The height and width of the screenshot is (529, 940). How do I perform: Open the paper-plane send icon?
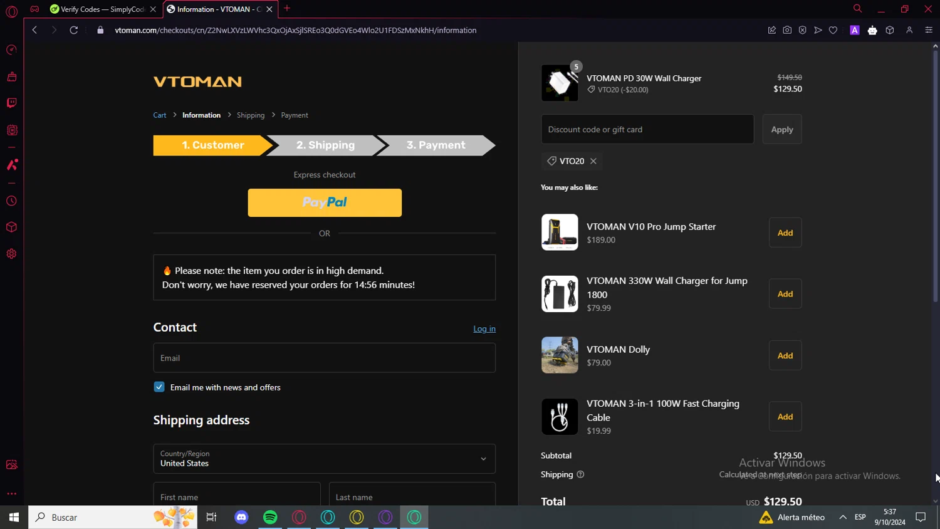[818, 30]
